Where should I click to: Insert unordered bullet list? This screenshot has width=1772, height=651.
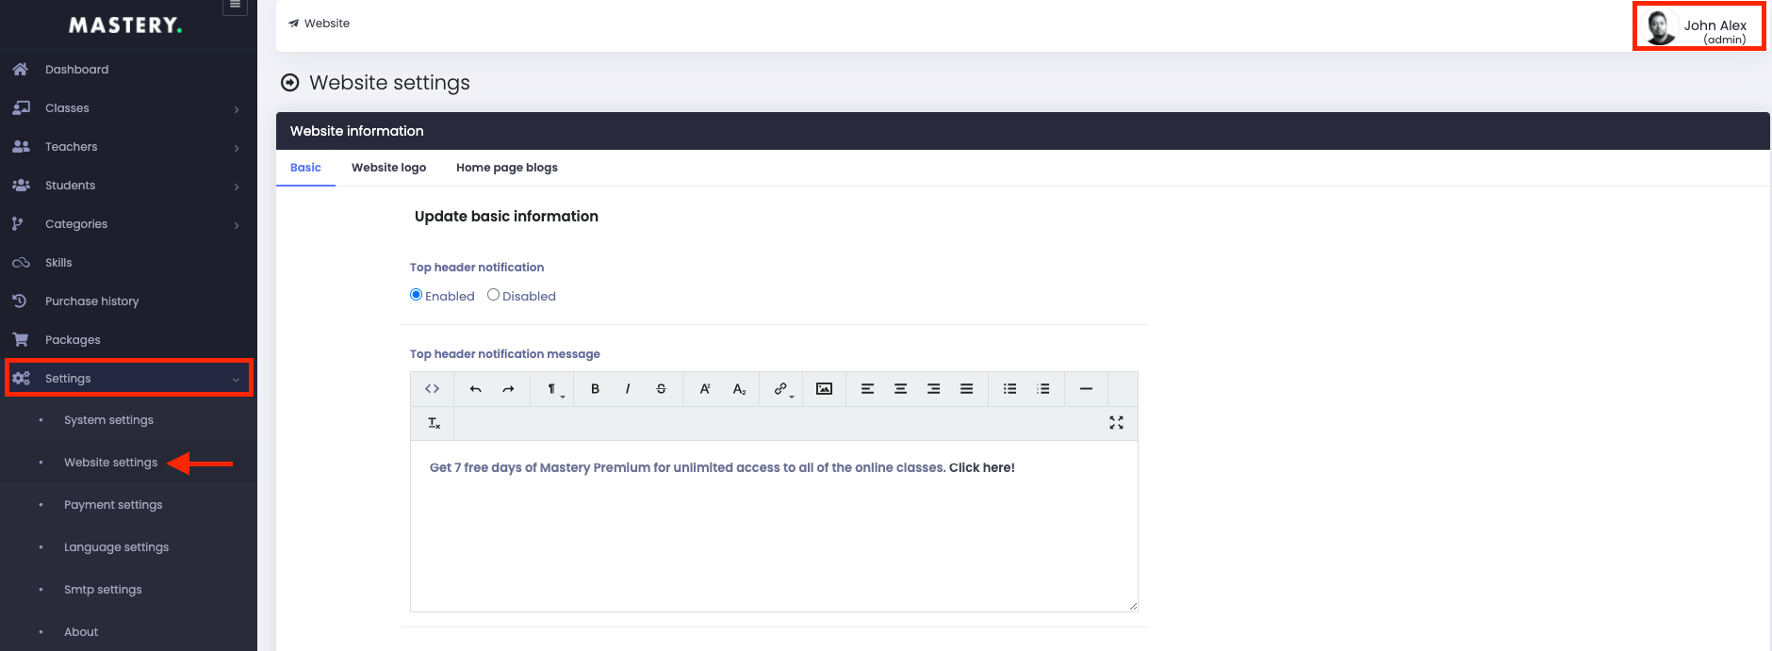[1009, 389]
